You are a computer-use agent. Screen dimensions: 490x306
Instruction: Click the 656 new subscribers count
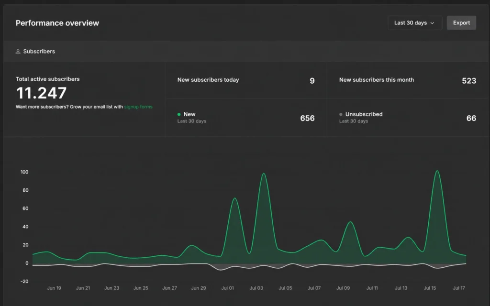pyautogui.click(x=307, y=119)
